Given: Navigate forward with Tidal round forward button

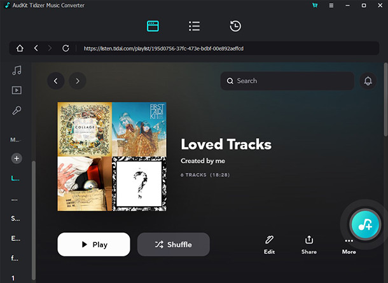Looking at the screenshot, I should click(78, 81).
